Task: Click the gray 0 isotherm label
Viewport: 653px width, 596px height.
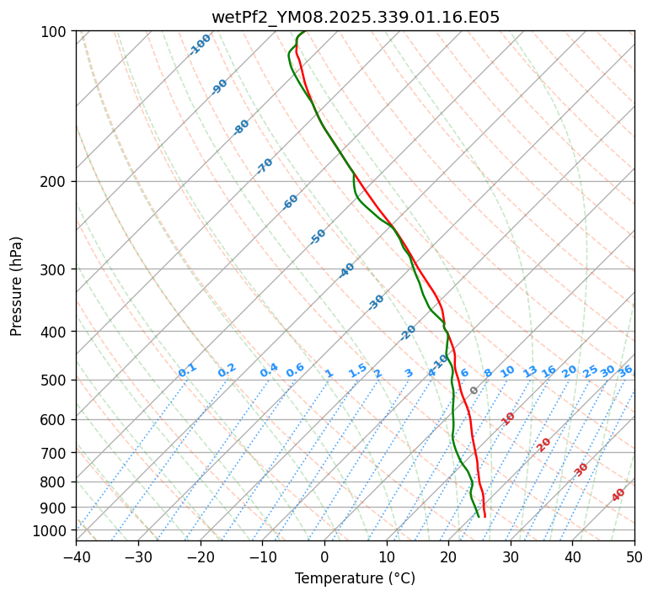Action: click(474, 391)
